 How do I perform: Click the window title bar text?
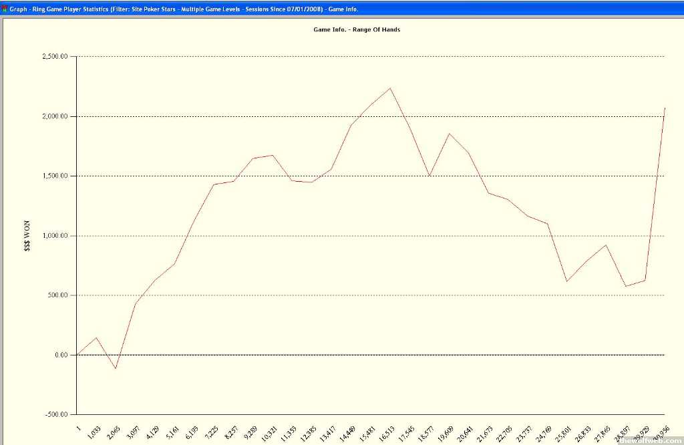point(184,9)
